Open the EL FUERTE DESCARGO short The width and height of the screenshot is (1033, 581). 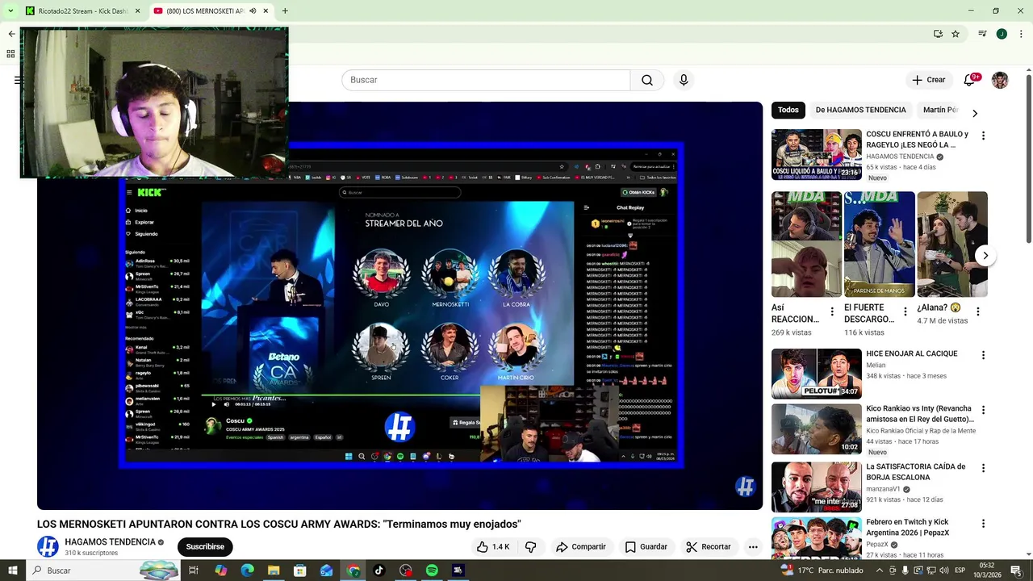click(880, 244)
